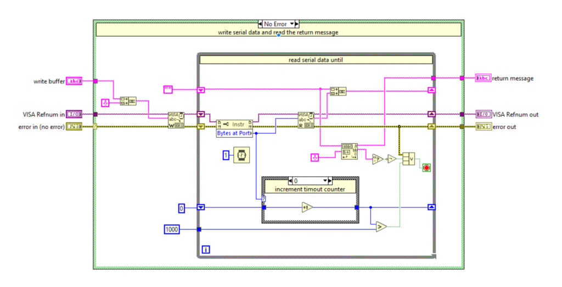Click the loop iteration terminal i
The width and height of the screenshot is (562, 287).
206,250
